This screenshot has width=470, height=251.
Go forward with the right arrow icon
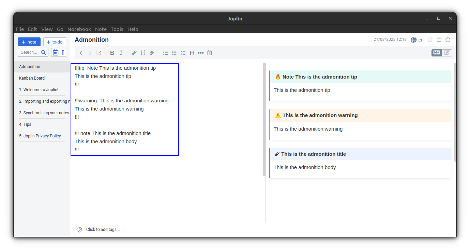click(x=90, y=53)
